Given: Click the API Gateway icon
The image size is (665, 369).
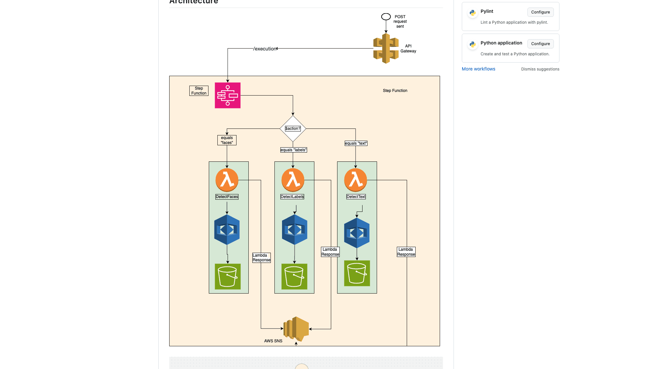Looking at the screenshot, I should [x=386, y=48].
